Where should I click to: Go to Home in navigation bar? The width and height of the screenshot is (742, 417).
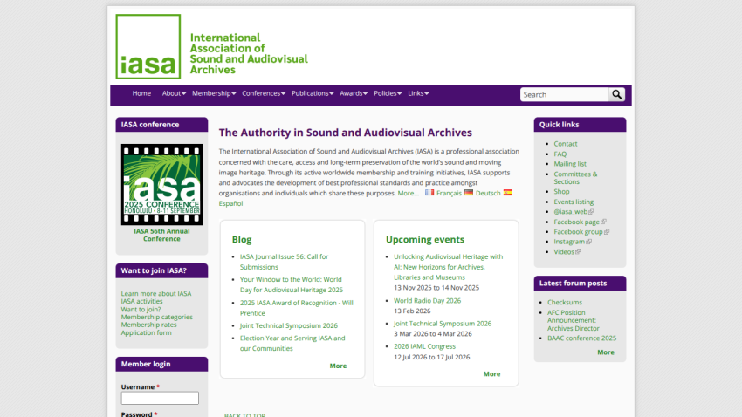pyautogui.click(x=141, y=93)
